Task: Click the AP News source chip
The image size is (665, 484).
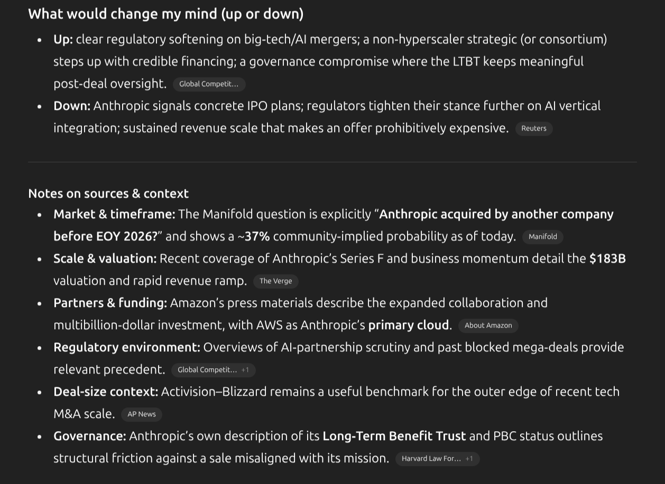Action: (142, 414)
